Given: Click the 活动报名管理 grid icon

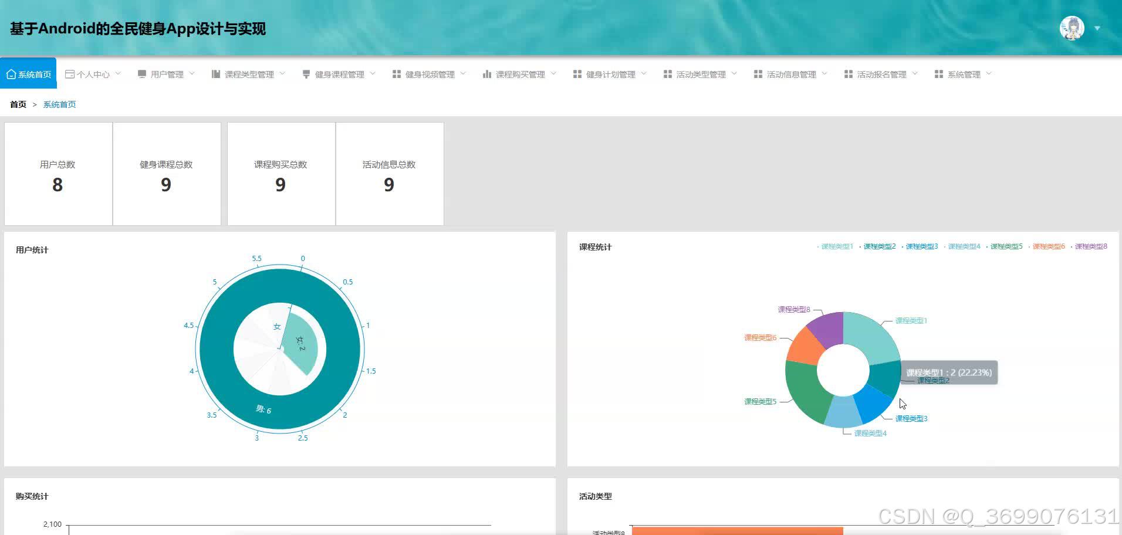Looking at the screenshot, I should [x=849, y=74].
